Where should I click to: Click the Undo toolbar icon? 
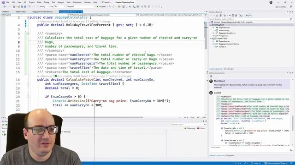tap(29, 6)
